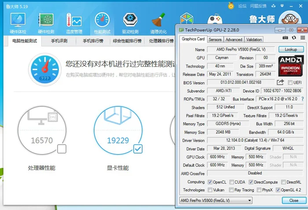Click the BIOS Version field 013.012.000.041.002168
Viewport: 308px width, 210px height.
(x=241, y=82)
